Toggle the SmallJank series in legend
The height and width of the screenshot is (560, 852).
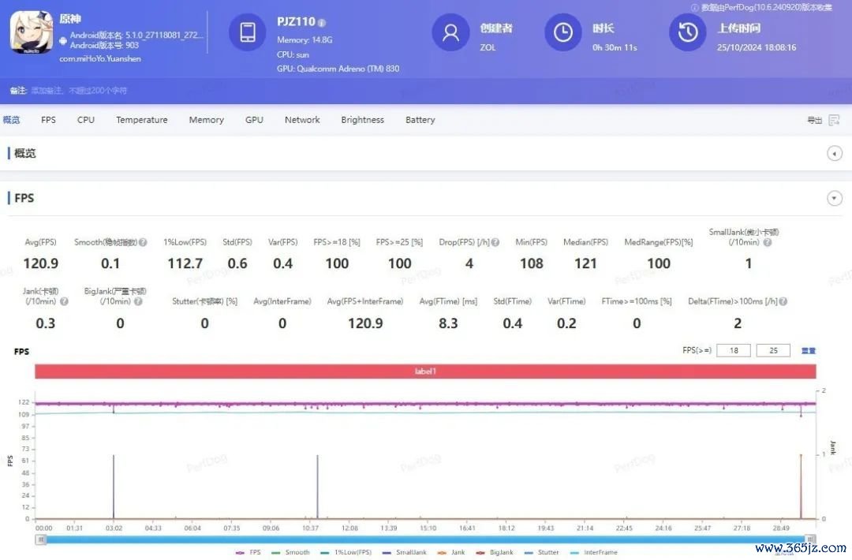pyautogui.click(x=405, y=552)
